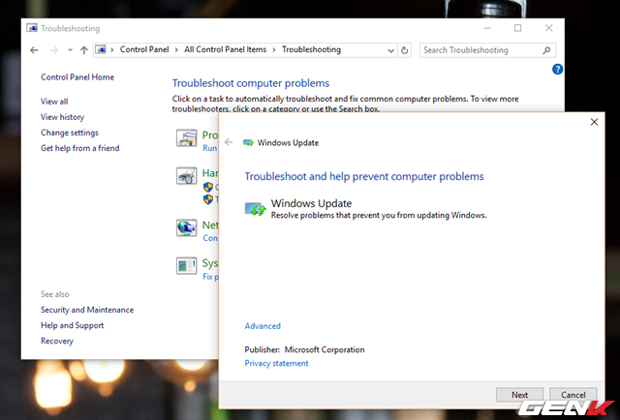The height and width of the screenshot is (420, 620).
Task: Click the Publisher: Microsoft Corporation text
Action: pyautogui.click(x=304, y=349)
